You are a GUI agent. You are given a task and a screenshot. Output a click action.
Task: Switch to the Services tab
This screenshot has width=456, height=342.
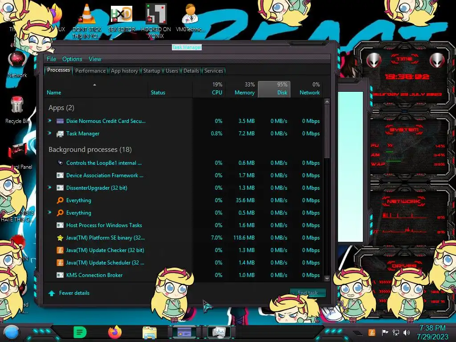click(214, 71)
